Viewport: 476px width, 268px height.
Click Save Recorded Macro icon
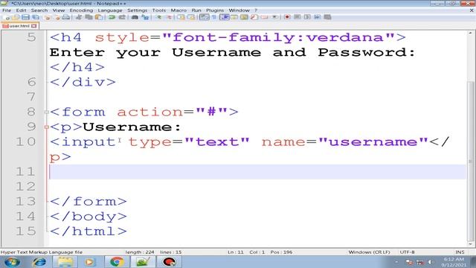coord(327,17)
